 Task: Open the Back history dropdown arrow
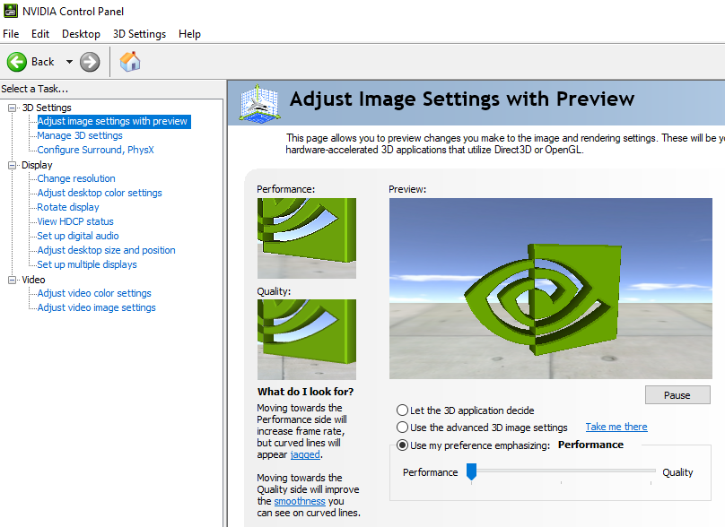coord(69,62)
